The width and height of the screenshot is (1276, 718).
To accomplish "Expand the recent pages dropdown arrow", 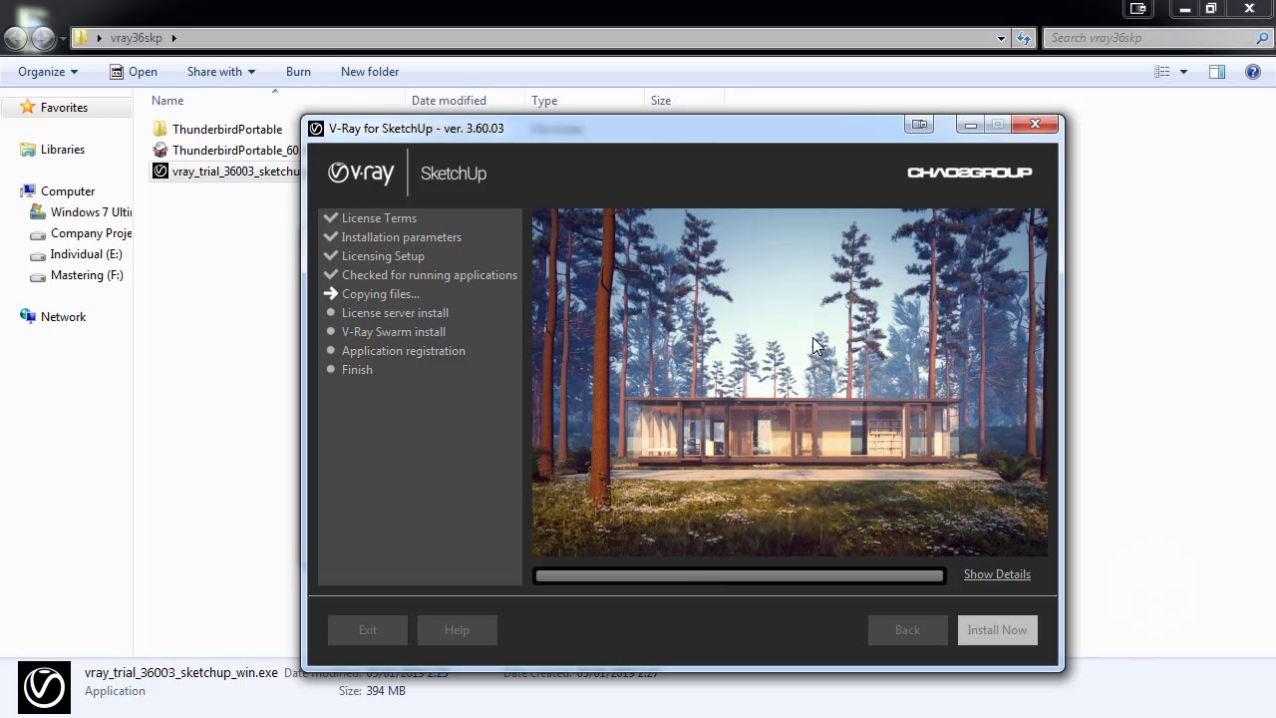I will click(x=63, y=39).
